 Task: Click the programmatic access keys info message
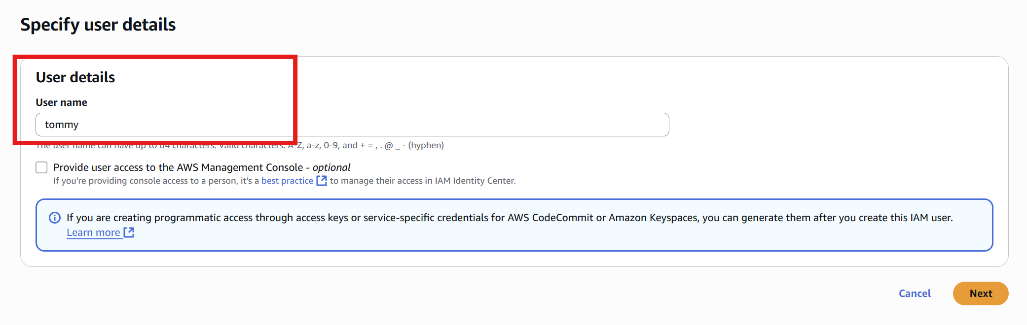(x=510, y=218)
